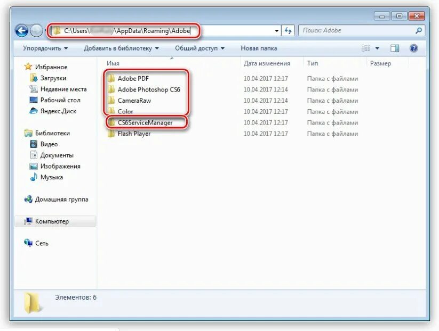Viewport: 439px width, 331px height.
Task: Open the help question mark icon
Action: click(x=413, y=48)
